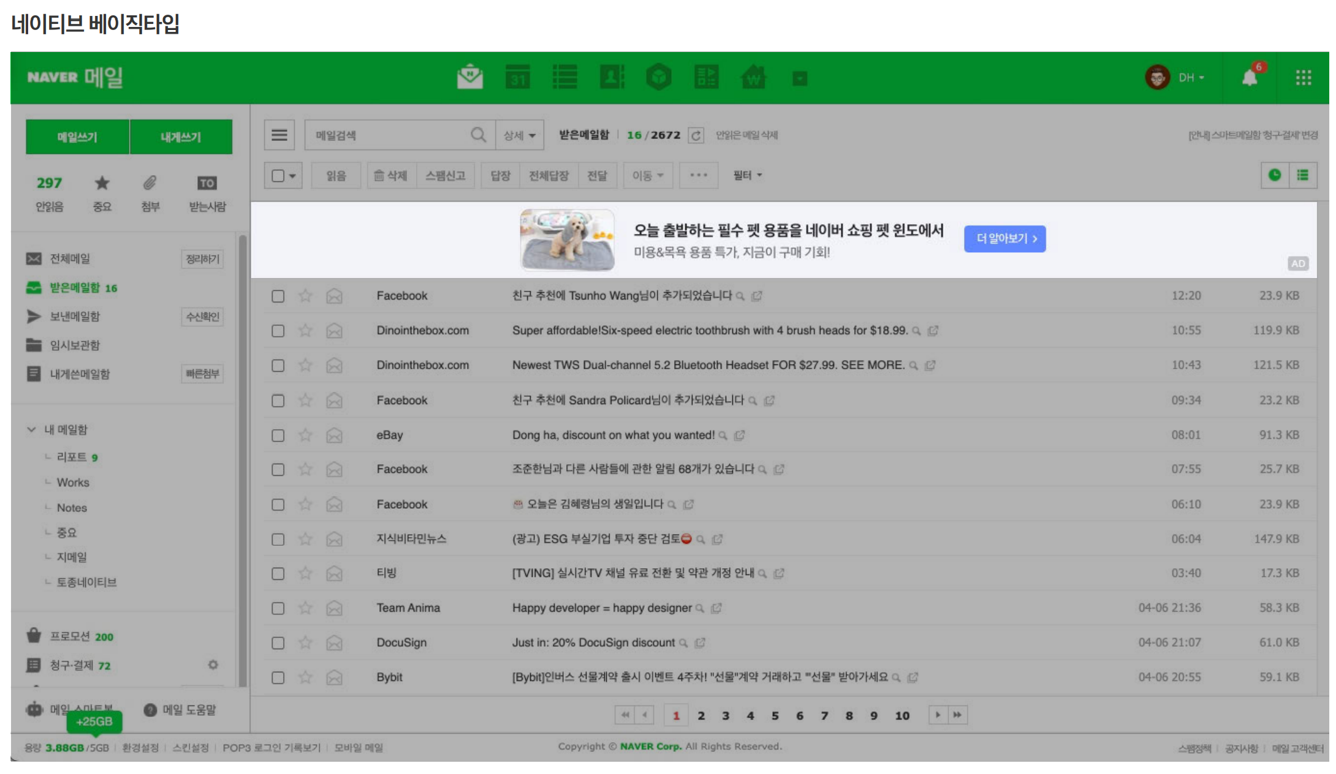Image resolution: width=1336 pixels, height=774 pixels.
Task: Open the DH account dropdown
Action: pos(1192,78)
